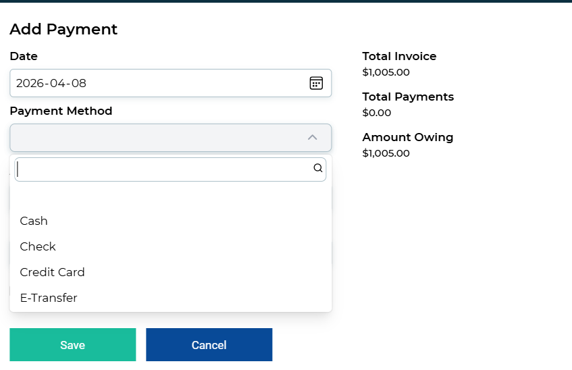The height and width of the screenshot is (370, 572).
Task: Collapse the Payment Method chevron arrow
Action: pyautogui.click(x=312, y=137)
